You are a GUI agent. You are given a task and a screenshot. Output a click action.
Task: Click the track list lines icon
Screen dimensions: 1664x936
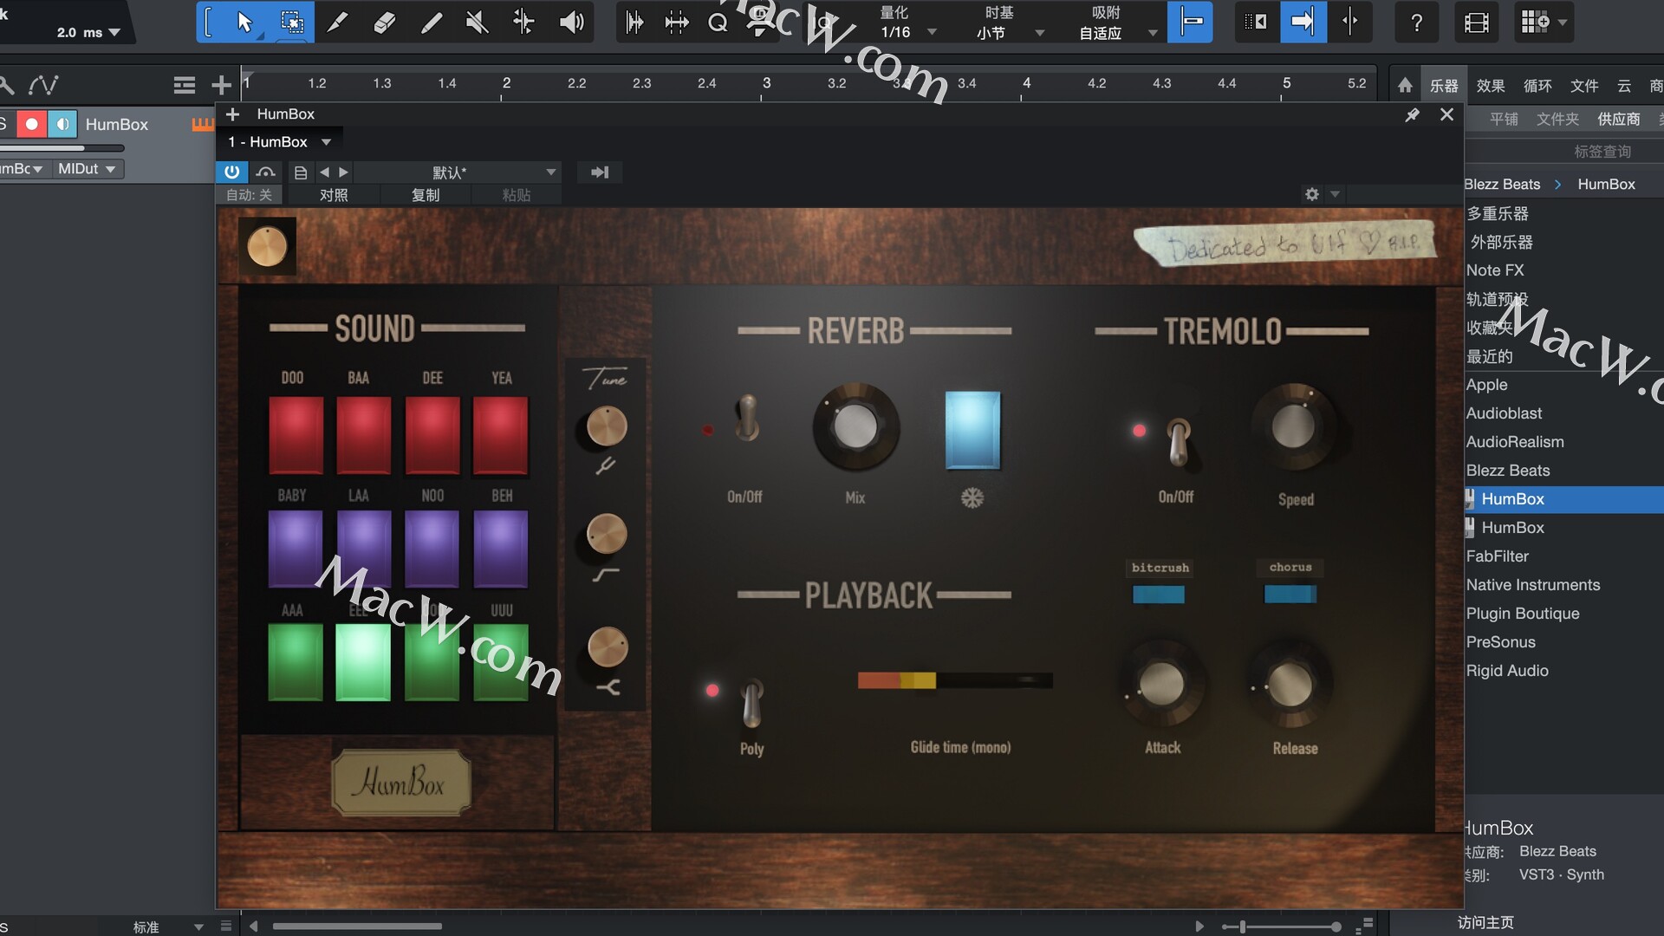pyautogui.click(x=185, y=85)
